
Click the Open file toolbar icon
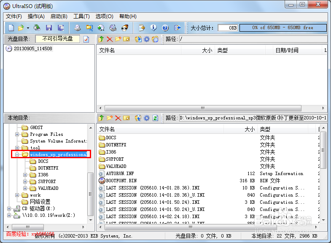pos(21,28)
